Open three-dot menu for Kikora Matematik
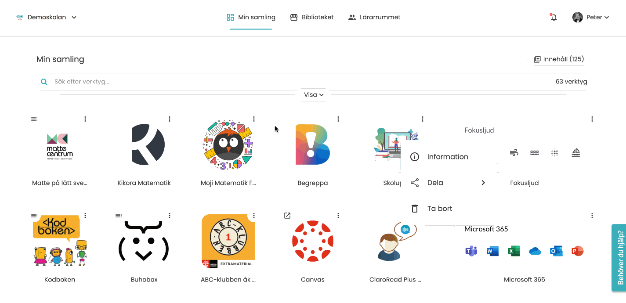 (170, 119)
